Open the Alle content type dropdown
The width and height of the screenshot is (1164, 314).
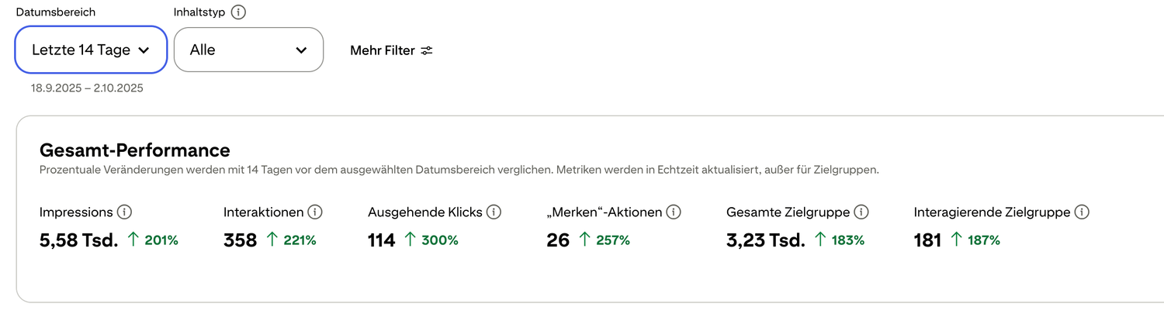pyautogui.click(x=248, y=50)
